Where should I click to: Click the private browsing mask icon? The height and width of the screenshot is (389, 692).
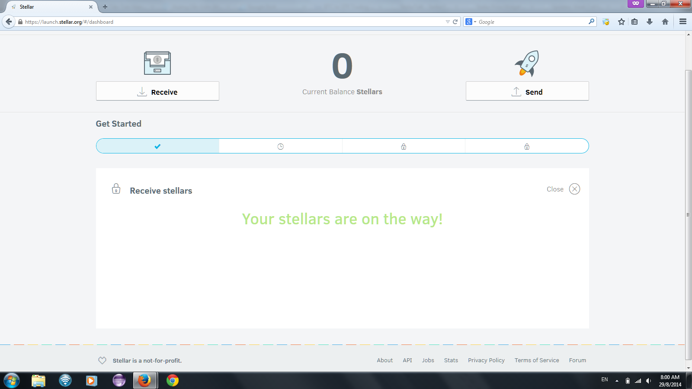coord(636,3)
